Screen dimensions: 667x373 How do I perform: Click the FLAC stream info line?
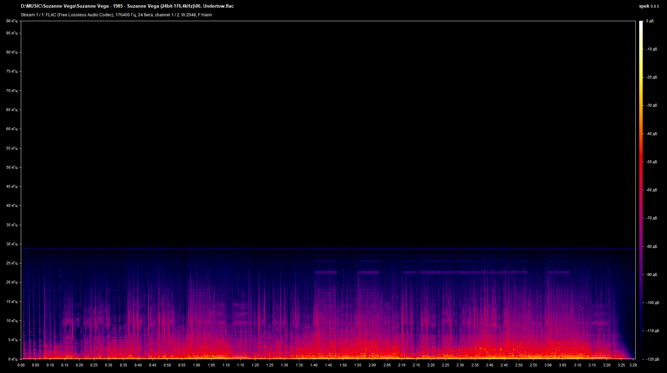pyautogui.click(x=116, y=15)
